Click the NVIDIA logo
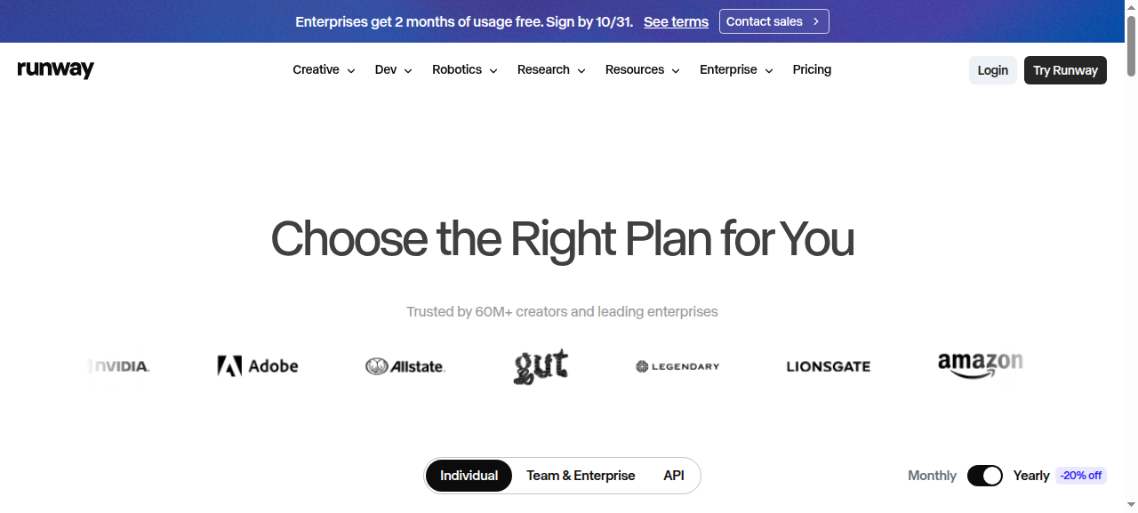 pos(120,366)
